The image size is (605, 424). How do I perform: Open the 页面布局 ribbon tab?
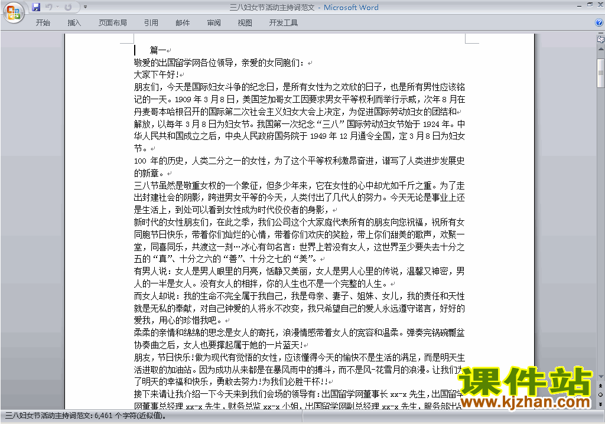click(x=113, y=23)
